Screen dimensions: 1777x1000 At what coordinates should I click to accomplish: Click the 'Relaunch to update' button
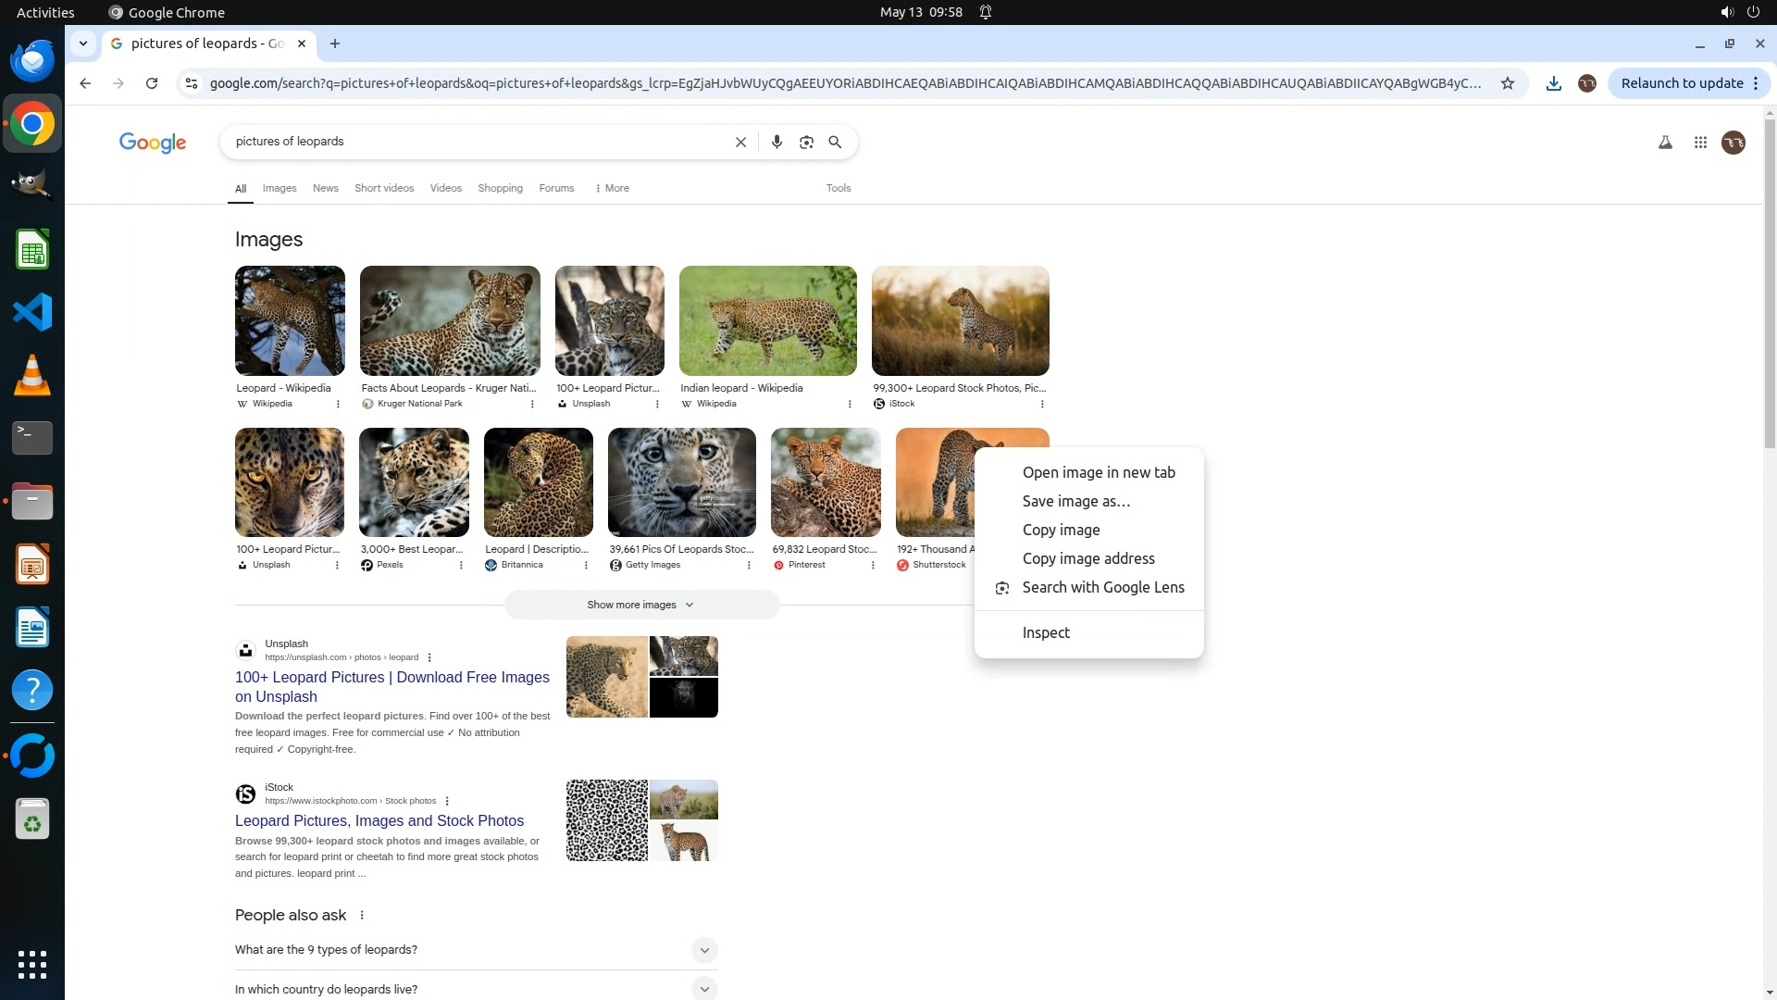tap(1681, 83)
